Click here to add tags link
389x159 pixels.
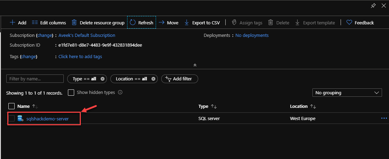point(80,56)
